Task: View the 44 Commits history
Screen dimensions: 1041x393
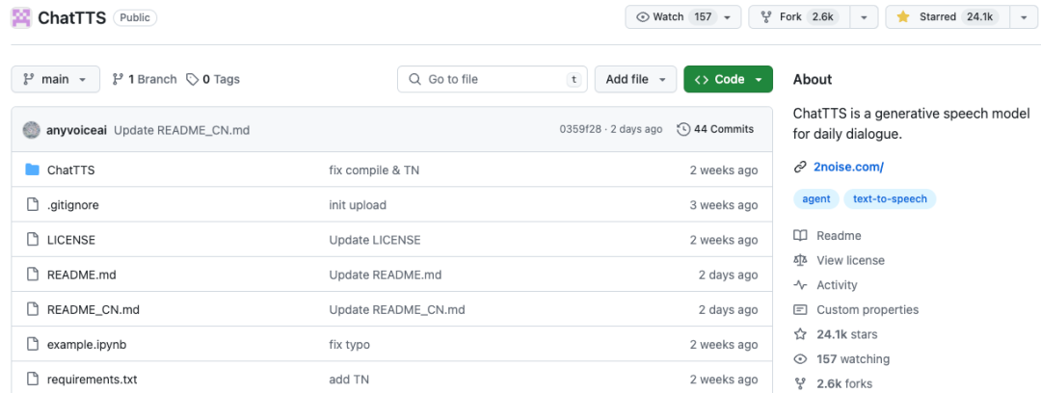Action: pyautogui.click(x=715, y=129)
